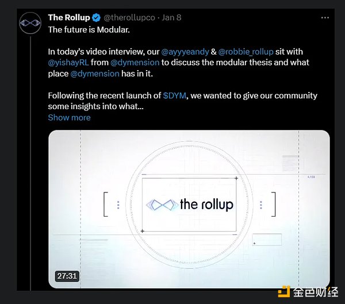The height and width of the screenshot is (304, 345).
Task: Open The Rollup profile avatar
Action: point(29,24)
